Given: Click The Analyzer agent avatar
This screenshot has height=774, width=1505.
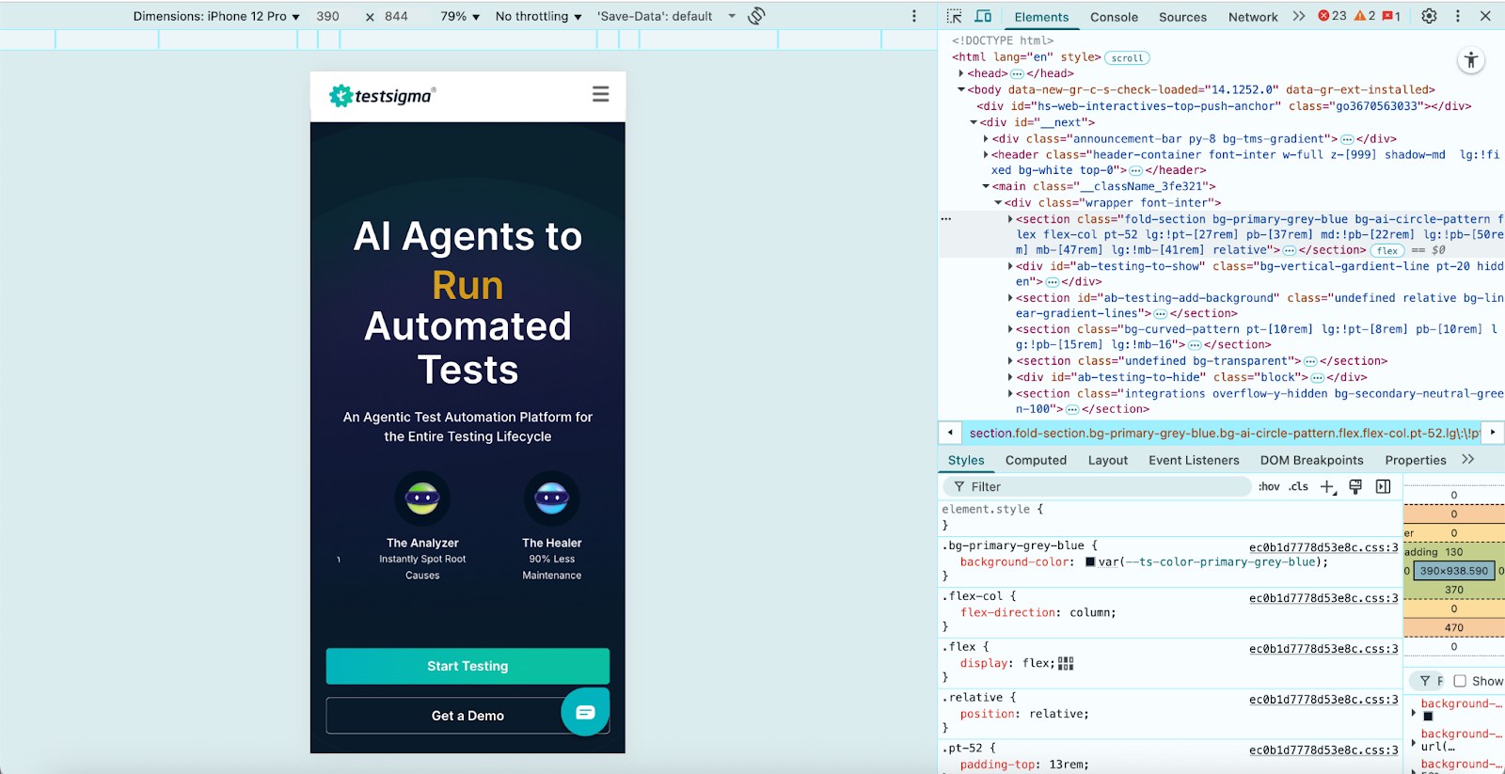Looking at the screenshot, I should [x=422, y=498].
